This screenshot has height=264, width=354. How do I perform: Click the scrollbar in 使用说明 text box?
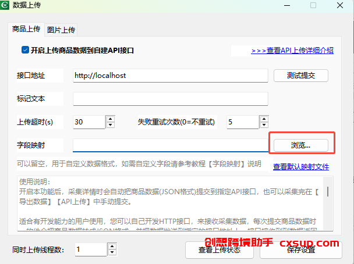(328, 192)
